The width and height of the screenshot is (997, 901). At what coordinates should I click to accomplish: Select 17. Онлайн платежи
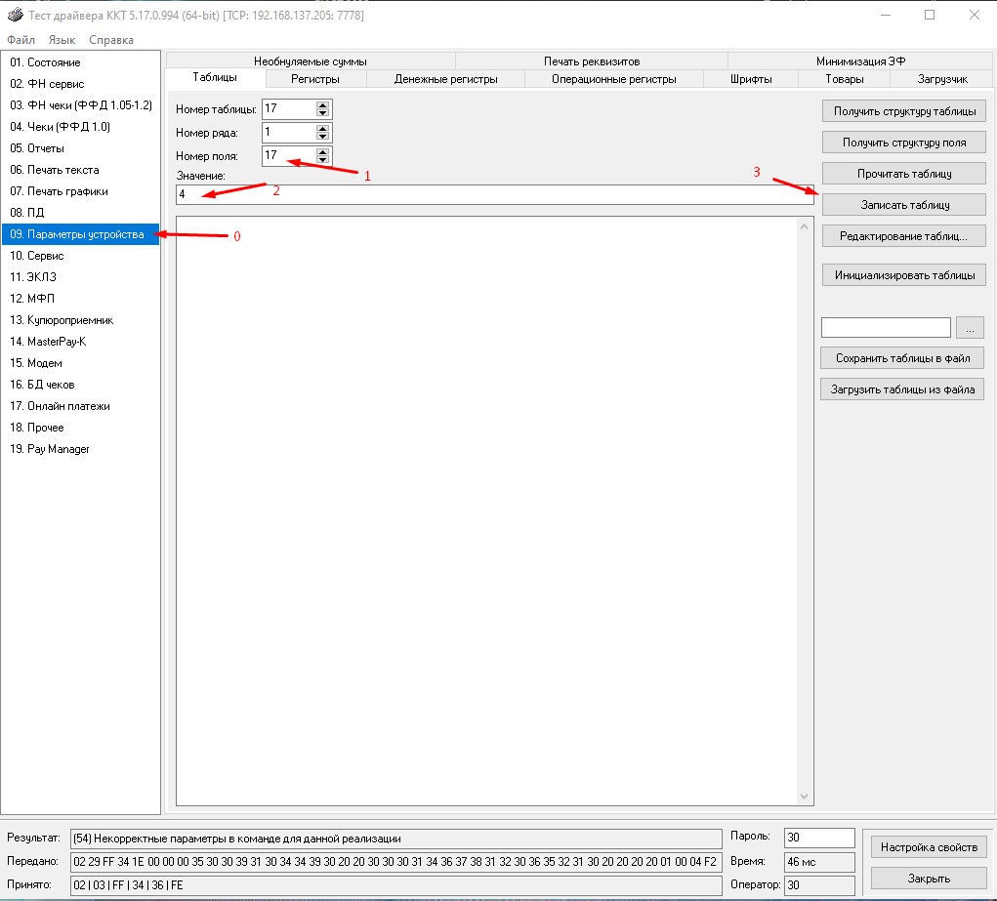click(x=80, y=406)
